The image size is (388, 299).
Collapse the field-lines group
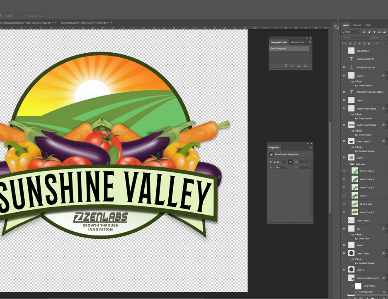coord(349,164)
